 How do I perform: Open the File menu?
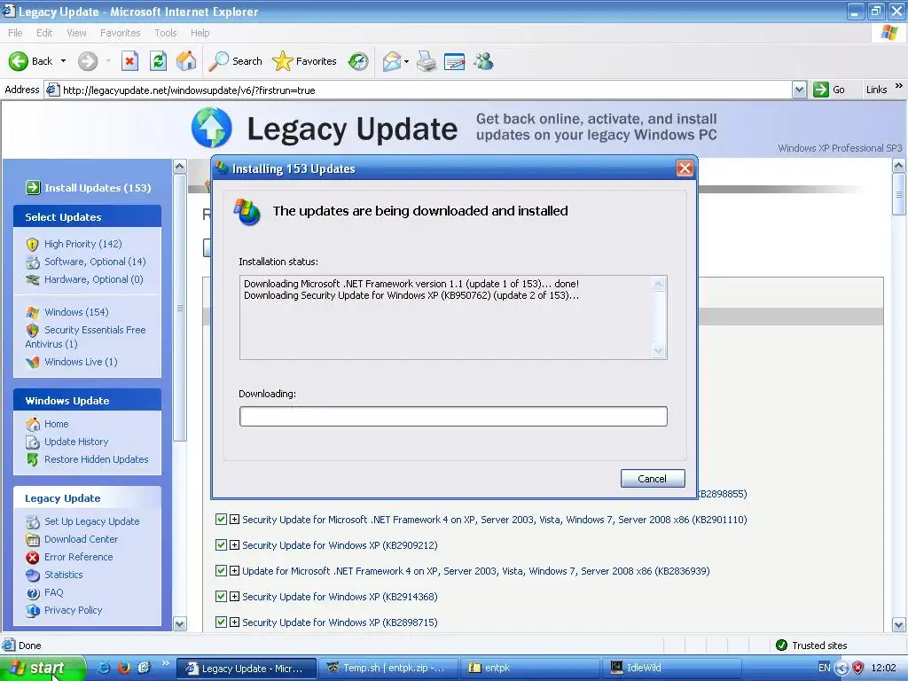click(x=15, y=33)
